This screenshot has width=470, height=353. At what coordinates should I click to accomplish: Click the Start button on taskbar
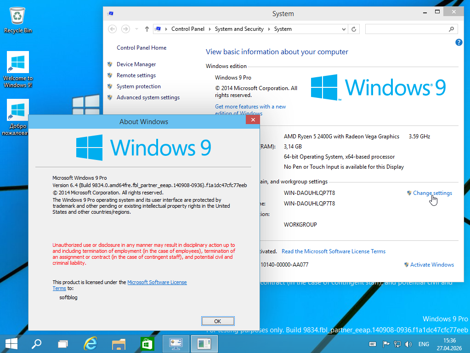tap(11, 344)
